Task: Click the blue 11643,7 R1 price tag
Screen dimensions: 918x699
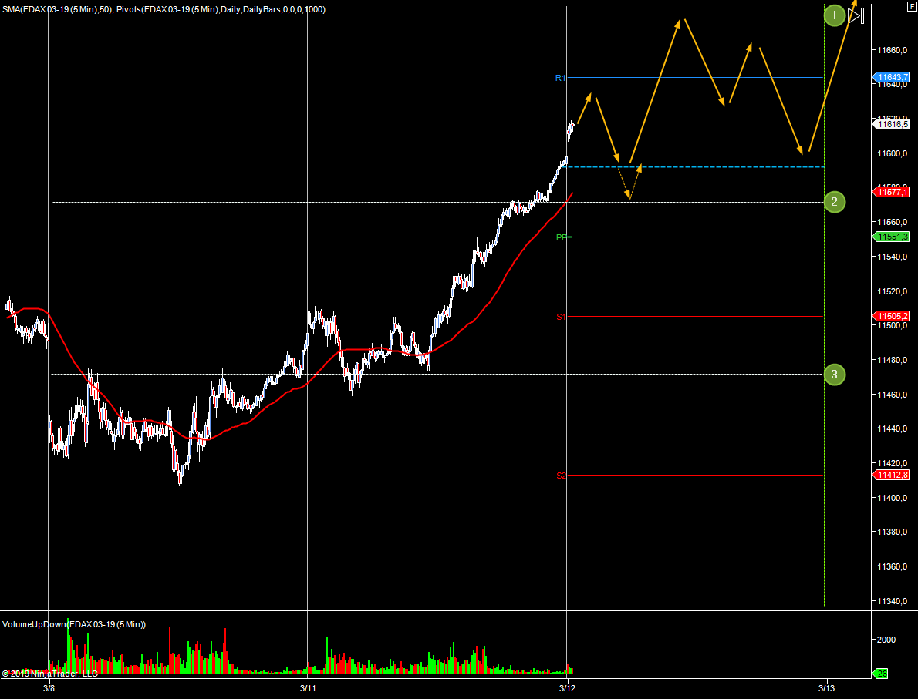Action: coord(891,77)
